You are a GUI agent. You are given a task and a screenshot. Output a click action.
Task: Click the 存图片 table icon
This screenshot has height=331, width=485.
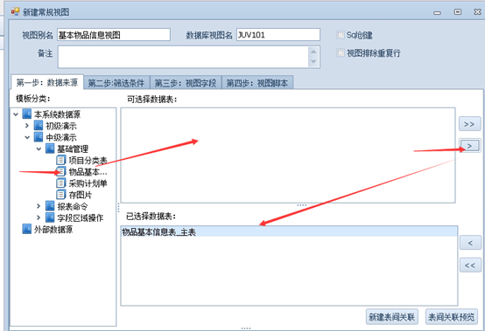[x=61, y=195]
